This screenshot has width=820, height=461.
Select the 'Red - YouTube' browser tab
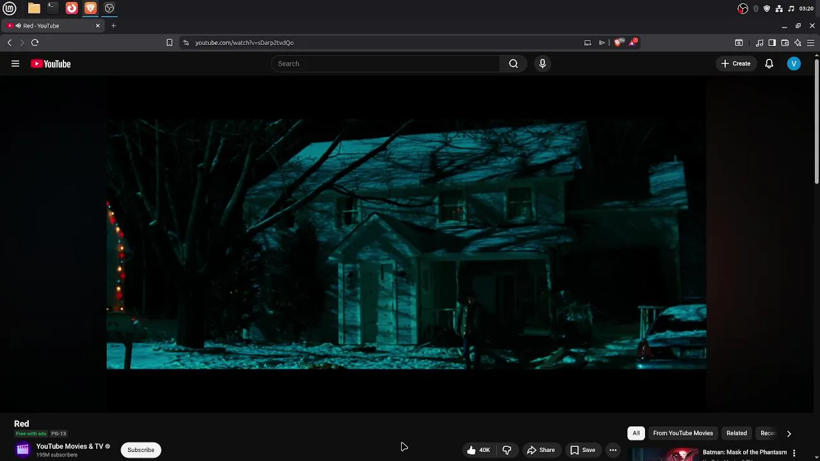click(54, 26)
